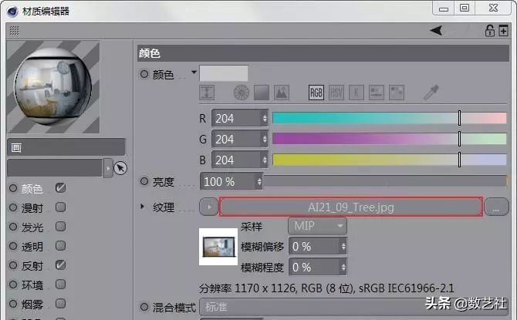
Task: Select Kelvin temperature color mode
Action: click(x=356, y=93)
